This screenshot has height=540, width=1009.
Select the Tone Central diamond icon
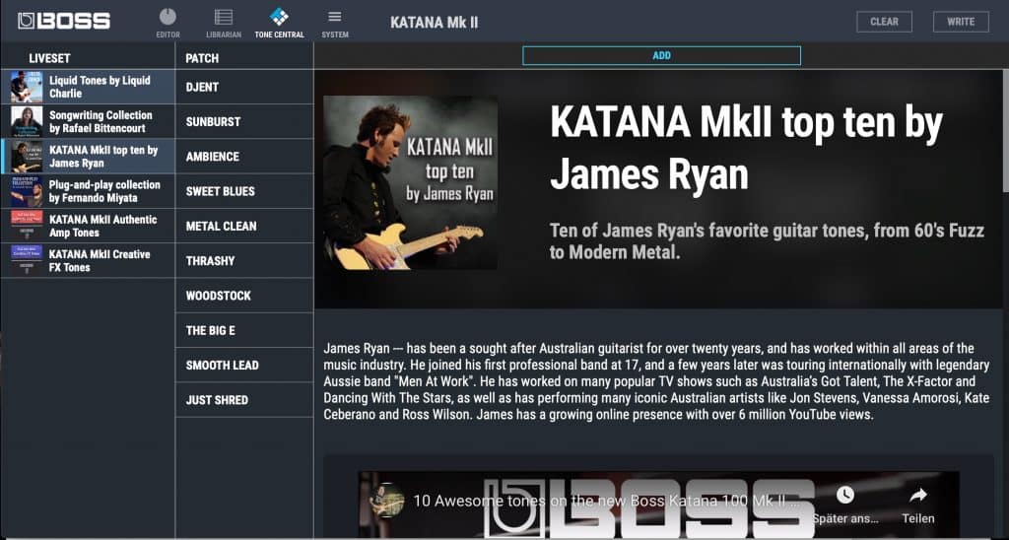pyautogui.click(x=279, y=17)
